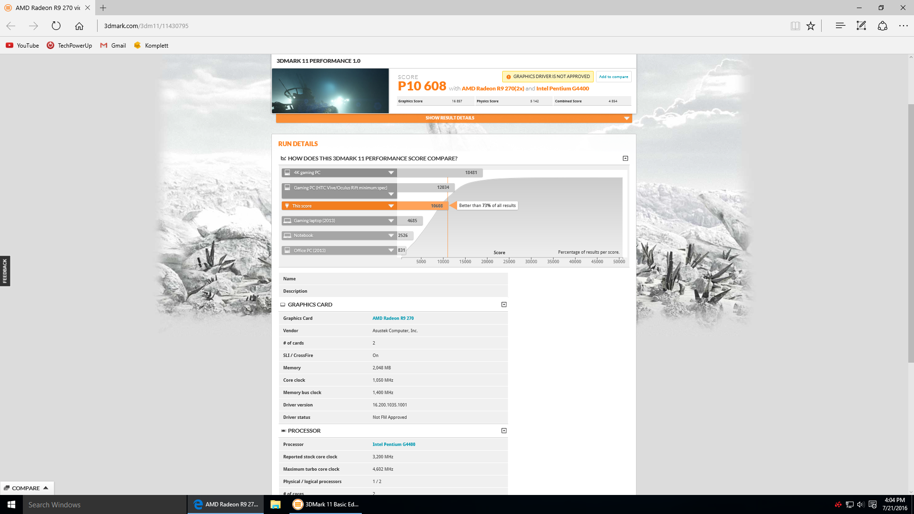Click the 12034 score bar value
914x514 pixels.
point(443,188)
